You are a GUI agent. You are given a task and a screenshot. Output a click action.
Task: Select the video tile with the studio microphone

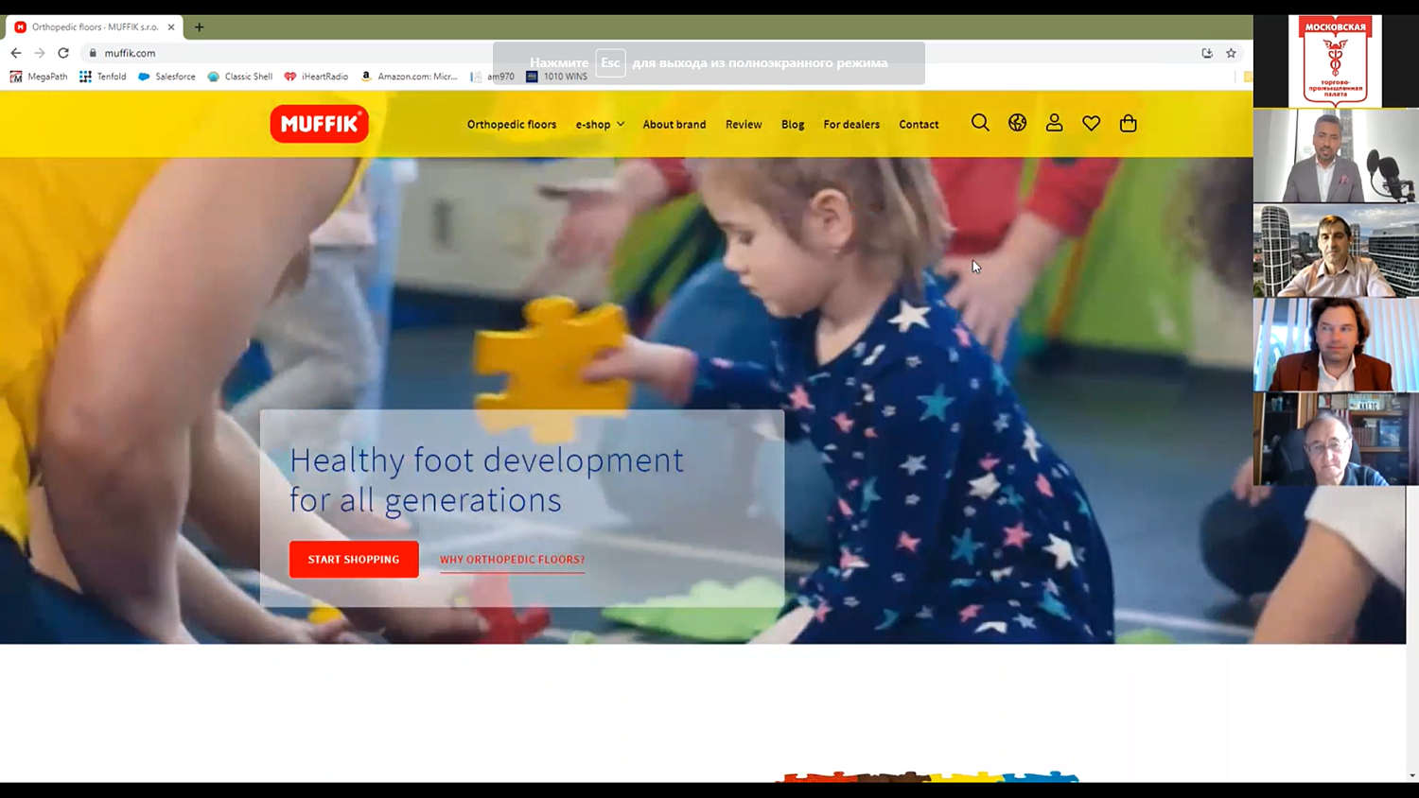1336,156
